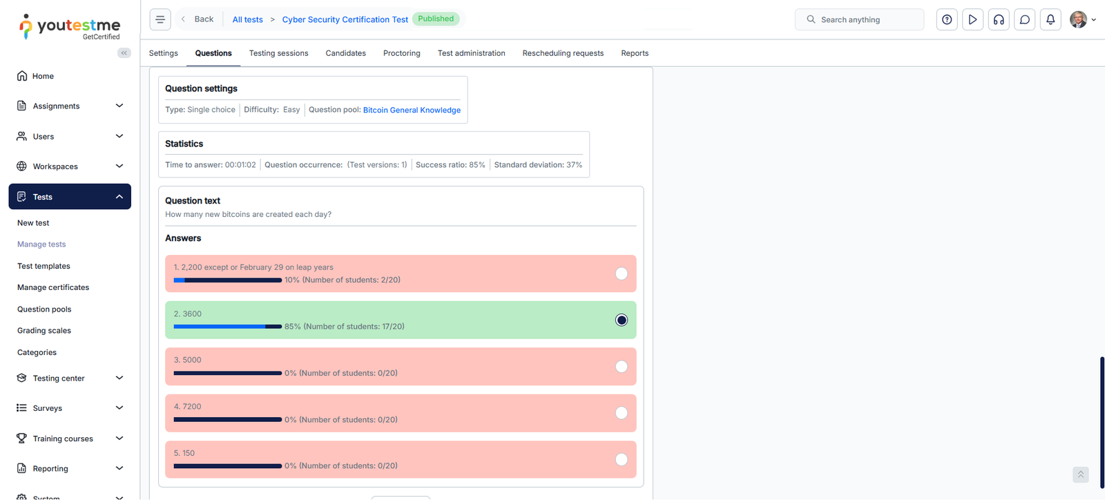Open the headset support icon

click(999, 19)
